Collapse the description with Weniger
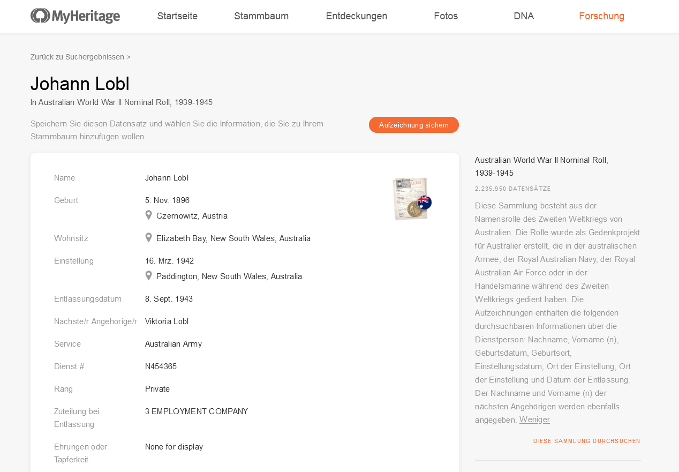This screenshot has width=679, height=472. coord(534,419)
